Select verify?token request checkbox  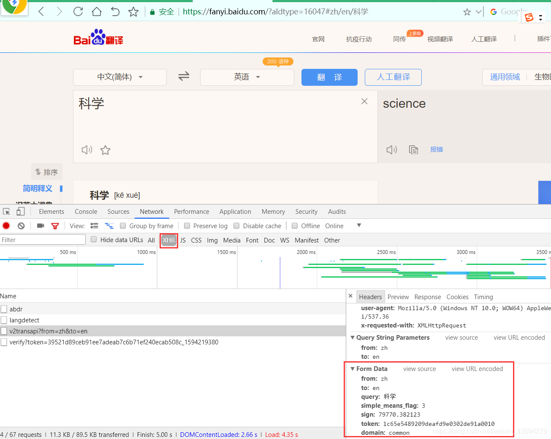[4, 342]
